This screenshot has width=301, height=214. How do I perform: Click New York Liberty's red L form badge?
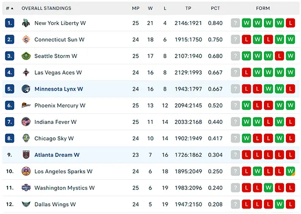(290, 23)
